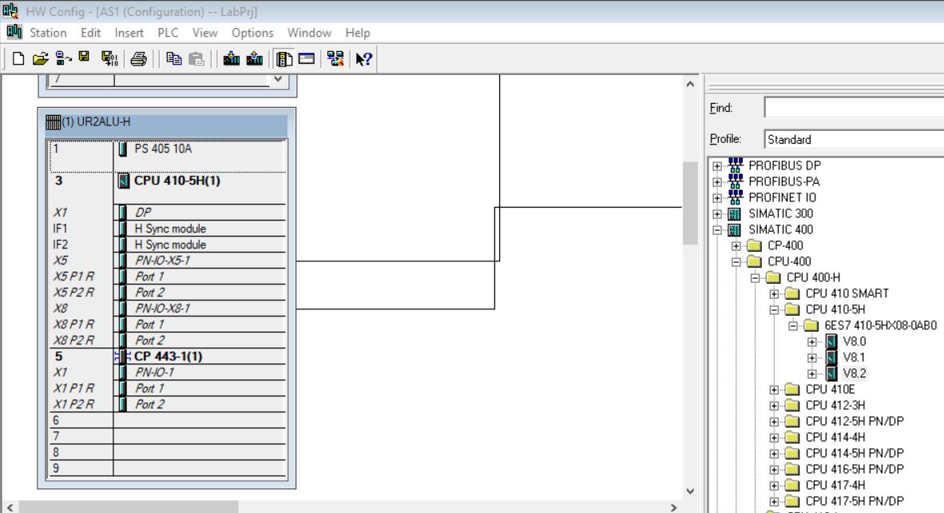Select the CPU 417-4H catalog entry
Viewport: 944px width, 513px height.
835,485
